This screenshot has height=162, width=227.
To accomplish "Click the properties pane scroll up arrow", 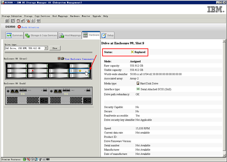I will coord(224,41).
